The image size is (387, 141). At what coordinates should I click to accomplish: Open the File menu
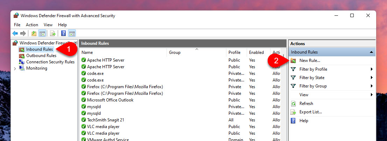[17, 25]
